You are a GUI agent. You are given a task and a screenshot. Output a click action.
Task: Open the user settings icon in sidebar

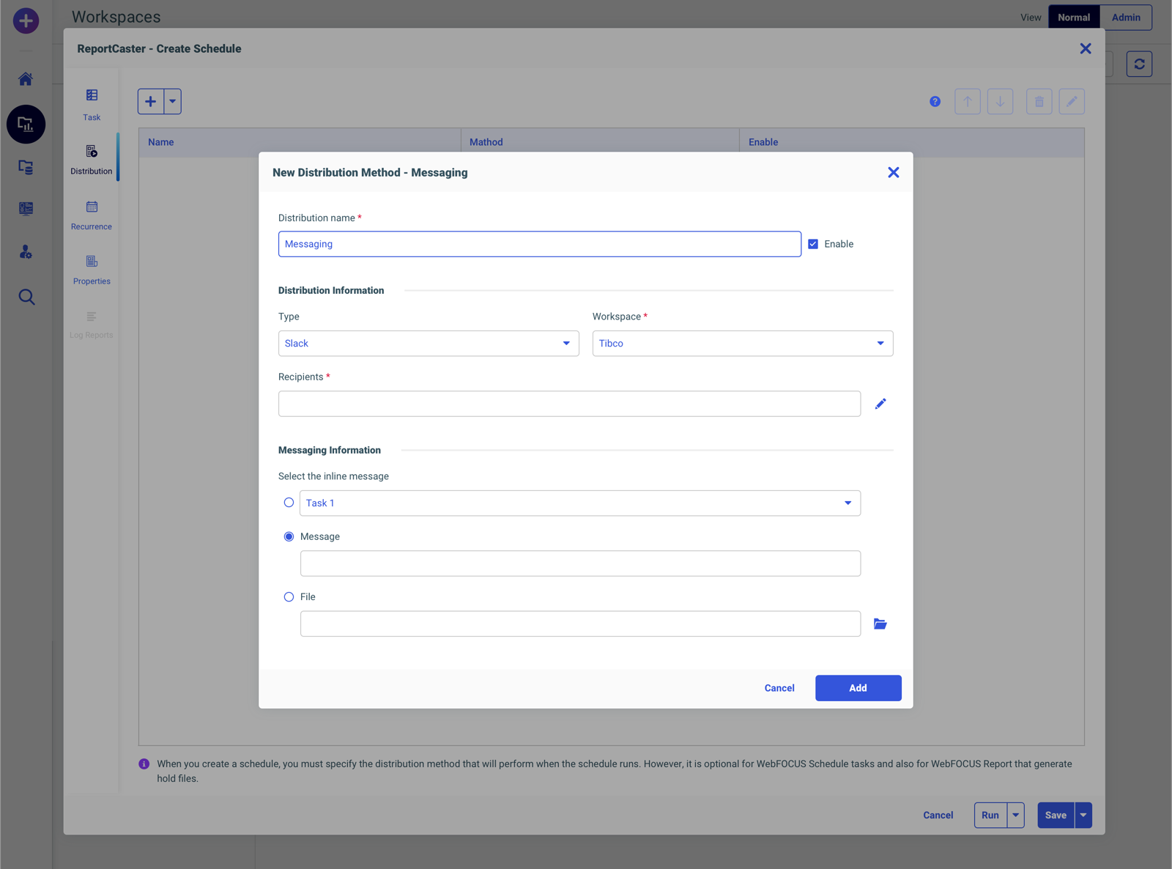(x=26, y=252)
